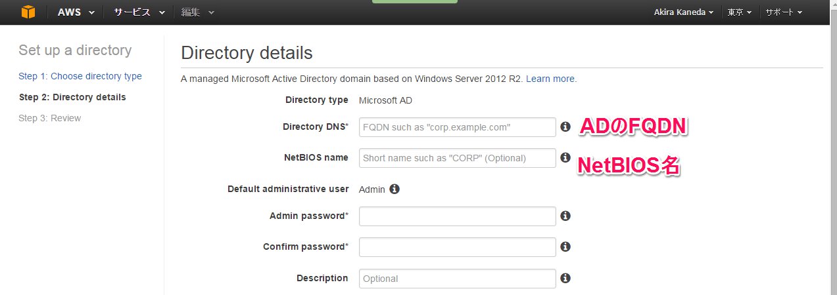Click into the NetBIOS name field
837x295 pixels.
[457, 158]
